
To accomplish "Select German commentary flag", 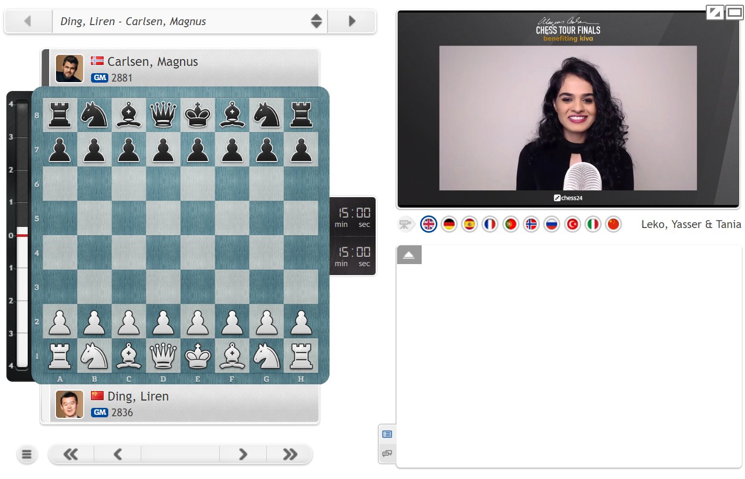I will pos(449,224).
